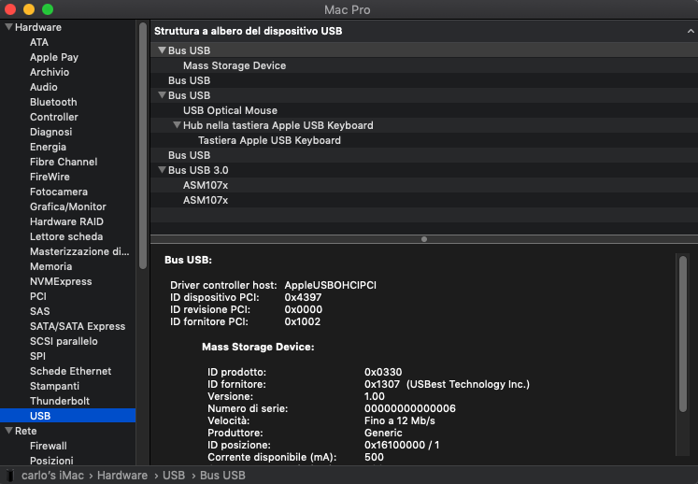The image size is (698, 484).
Task: Open Firewall under Rete
Action: coord(48,446)
